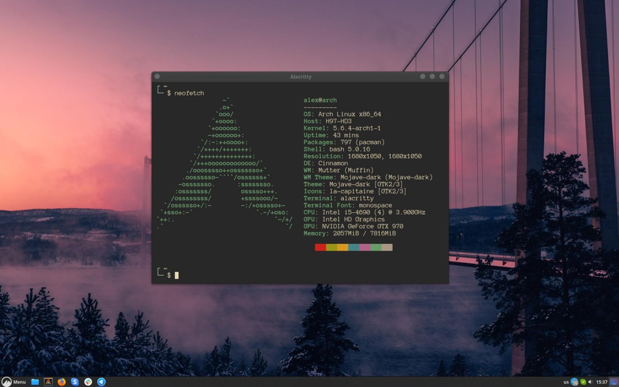Image resolution: width=619 pixels, height=387 pixels.
Task: Open the Telegram tray icon showing 76
Action: coord(575,382)
